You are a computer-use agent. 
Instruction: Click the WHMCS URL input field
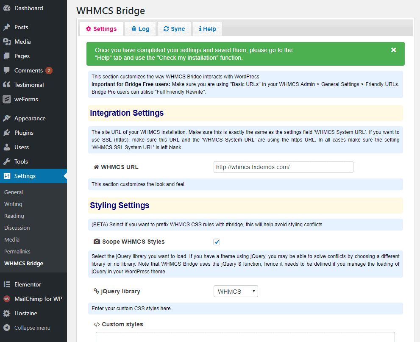tap(283, 167)
